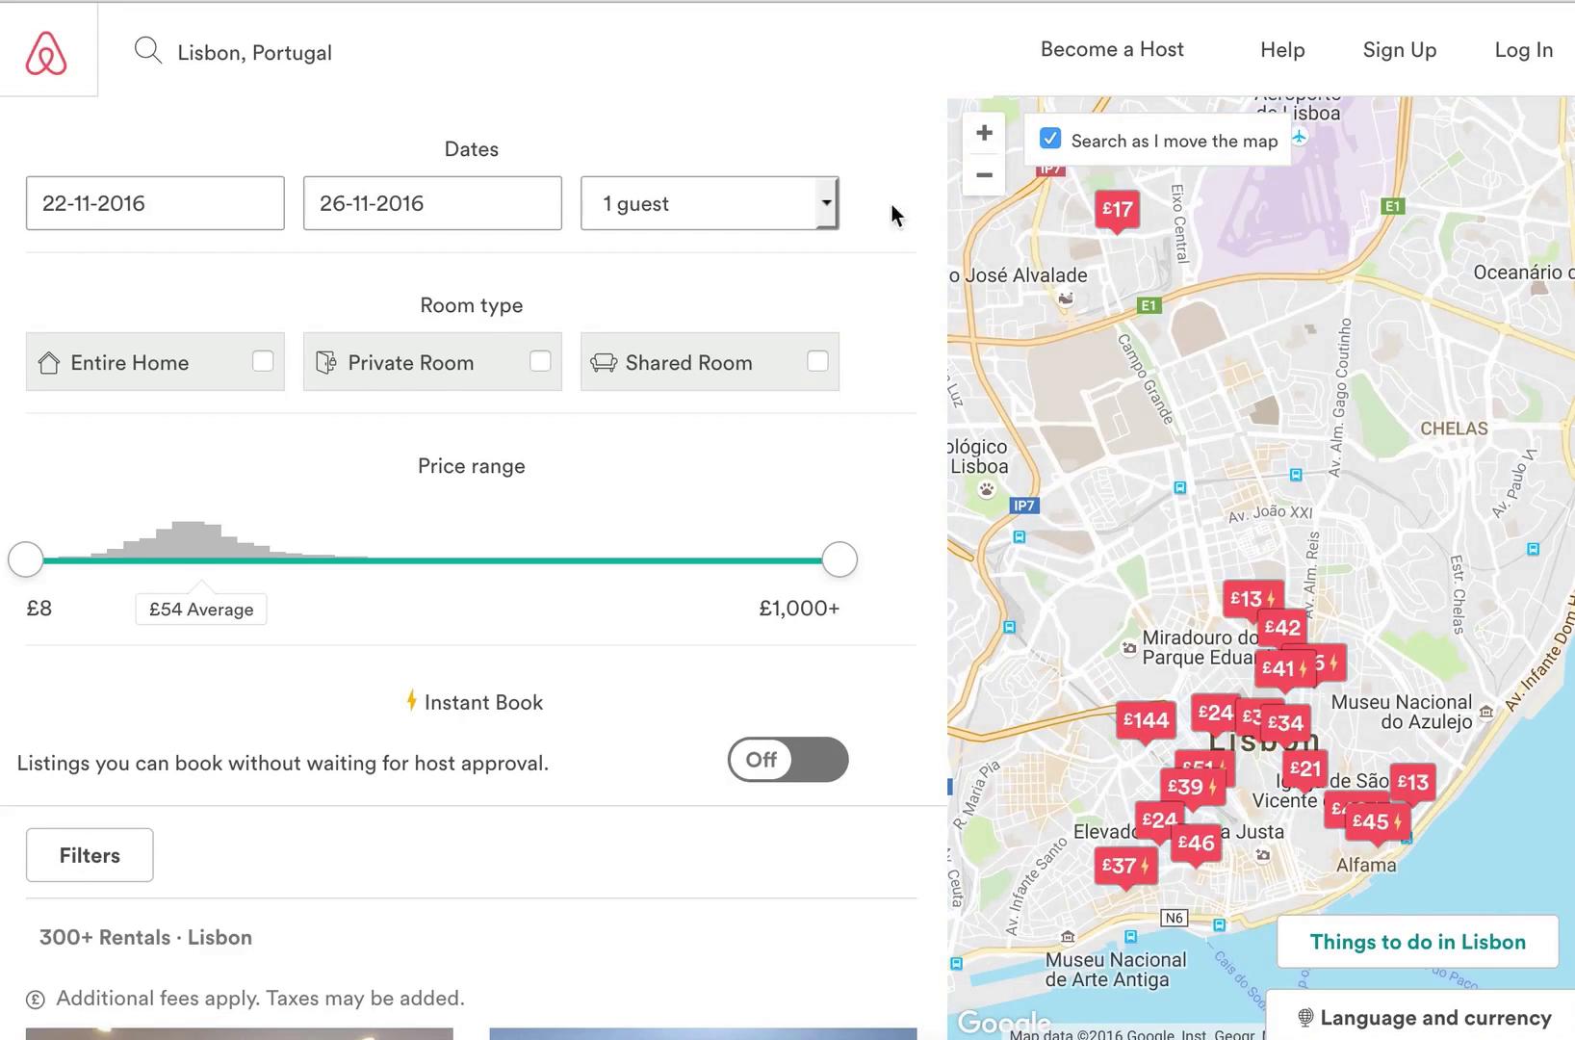Click the search magnifier icon

tap(147, 50)
